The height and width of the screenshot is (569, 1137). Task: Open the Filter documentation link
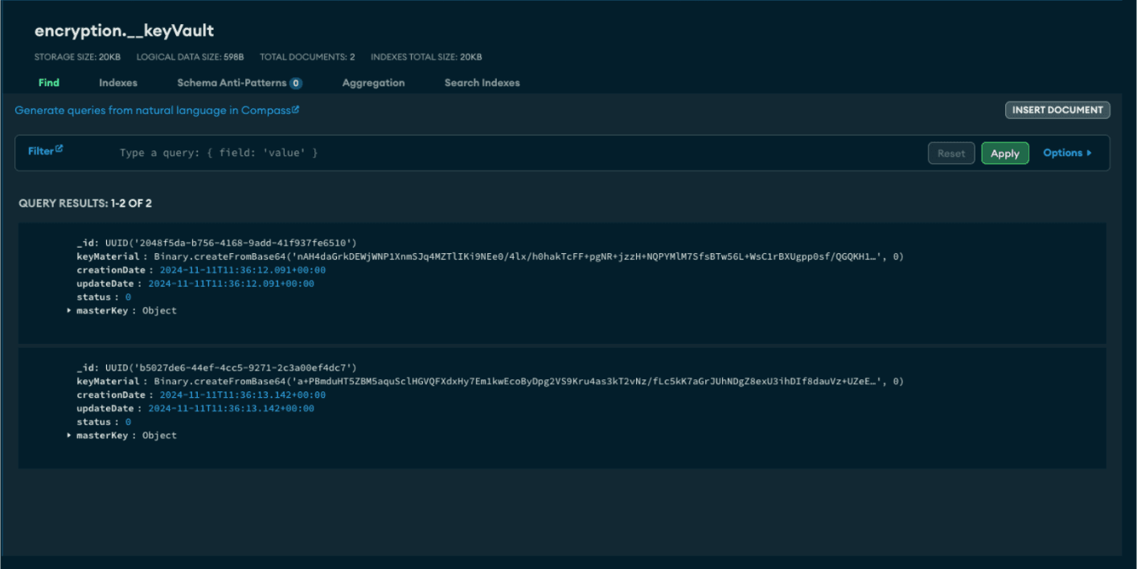coord(41,151)
